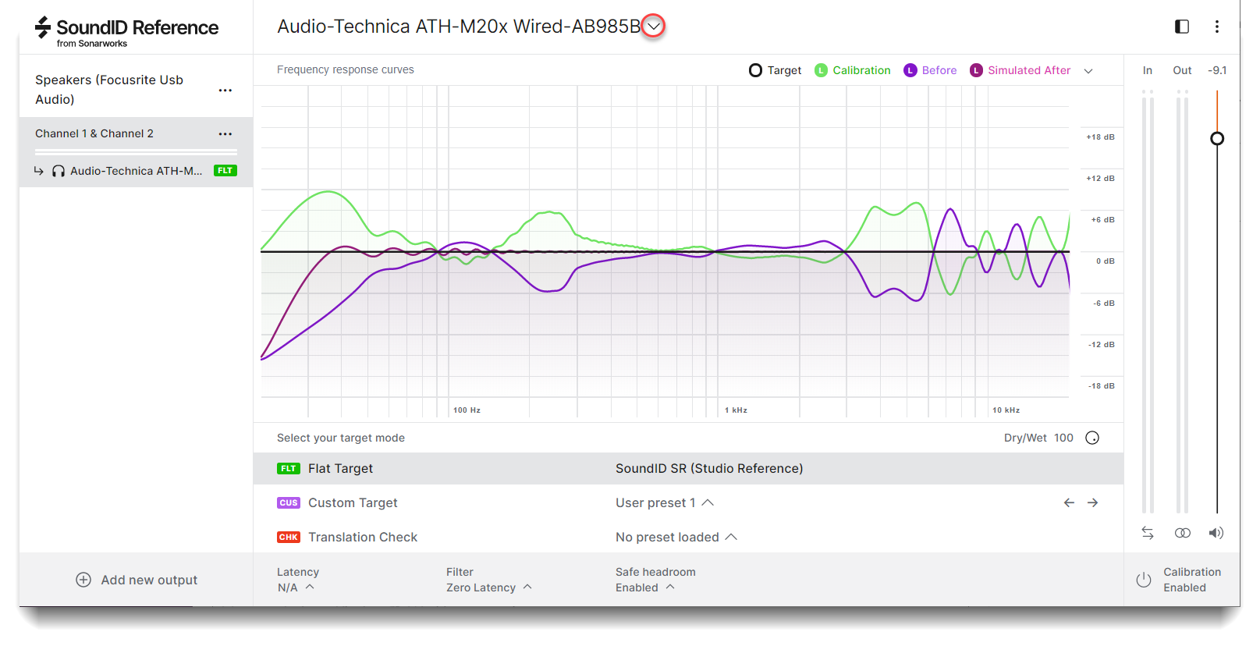Image resolution: width=1260 pixels, height=646 pixels.
Task: Click the speaker mute icon
Action: click(1216, 533)
